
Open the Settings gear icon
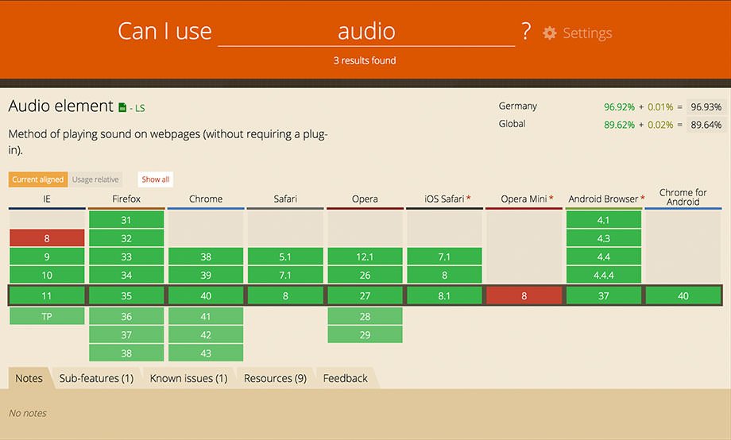tap(550, 33)
